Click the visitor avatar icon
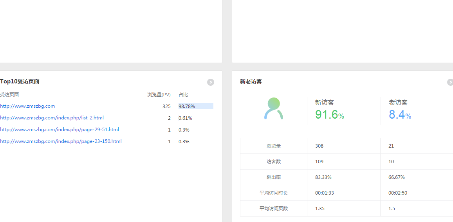The image size is (453, 222). (274, 108)
